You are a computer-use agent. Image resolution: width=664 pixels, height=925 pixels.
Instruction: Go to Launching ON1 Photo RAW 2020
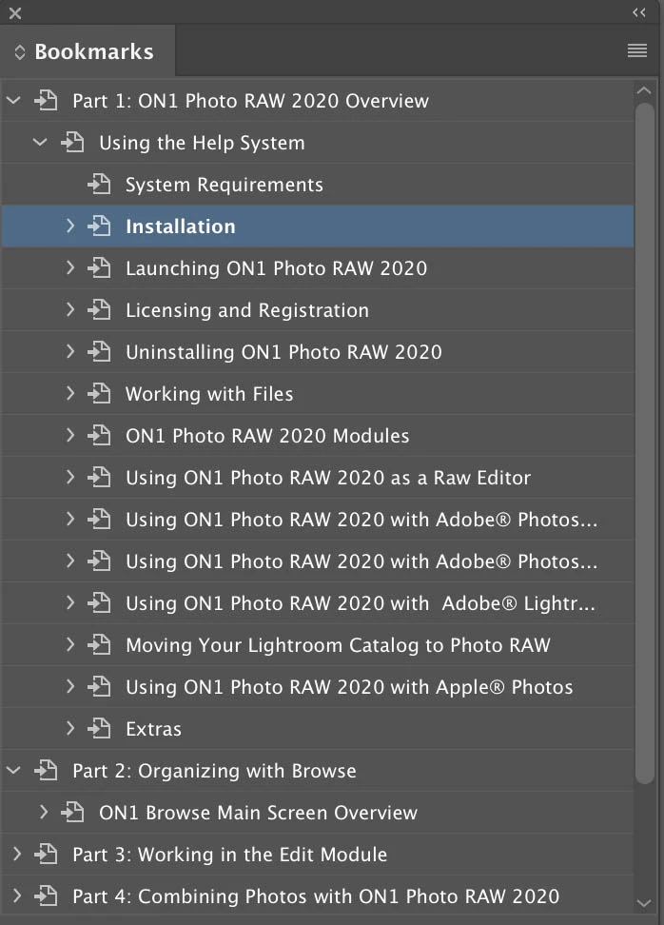point(276,268)
